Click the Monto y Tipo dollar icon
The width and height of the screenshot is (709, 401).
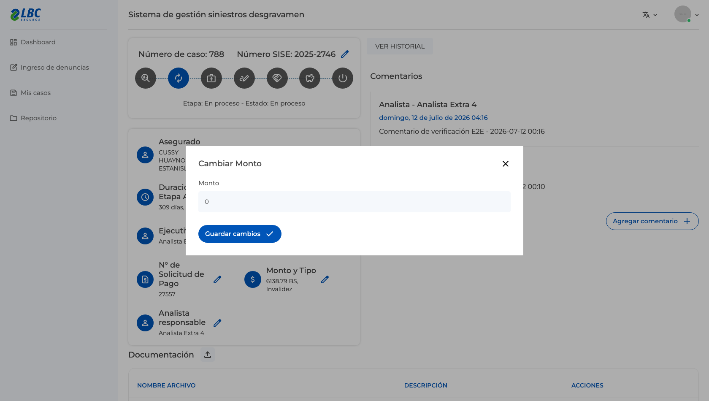click(253, 279)
